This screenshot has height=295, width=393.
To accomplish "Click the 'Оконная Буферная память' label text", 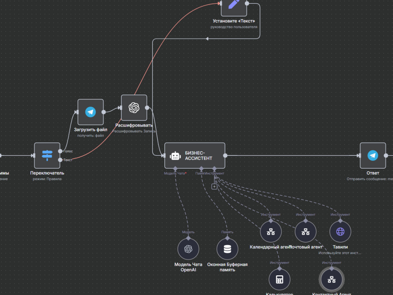I will (x=227, y=267).
